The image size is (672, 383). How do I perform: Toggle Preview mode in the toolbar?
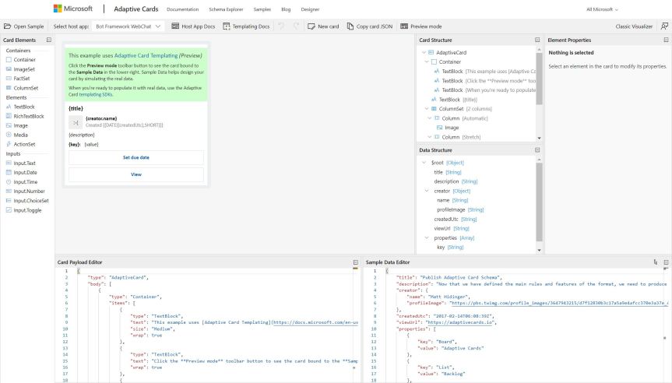420,26
